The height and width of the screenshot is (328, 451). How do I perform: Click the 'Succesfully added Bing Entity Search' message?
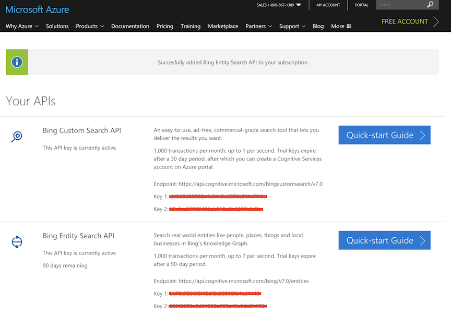(233, 63)
